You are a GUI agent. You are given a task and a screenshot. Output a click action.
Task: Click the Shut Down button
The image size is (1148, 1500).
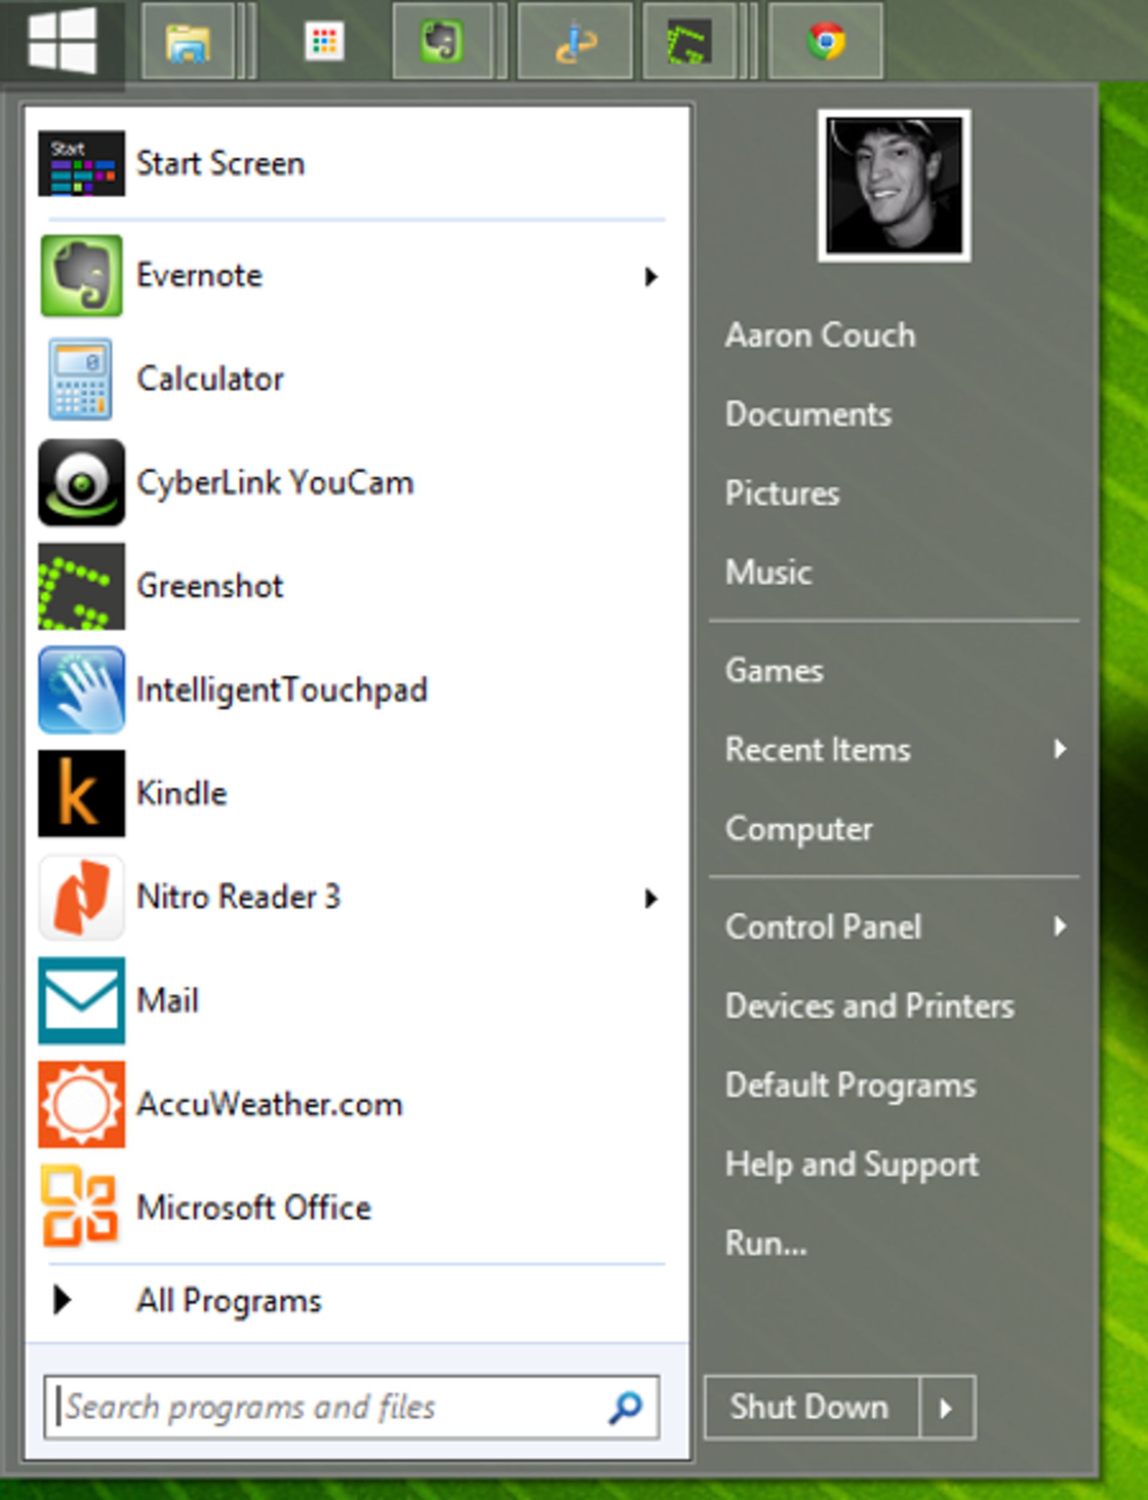coord(811,1408)
